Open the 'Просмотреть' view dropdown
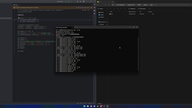Image resolution: width=192 pixels, height=108 pixels. 142,9
